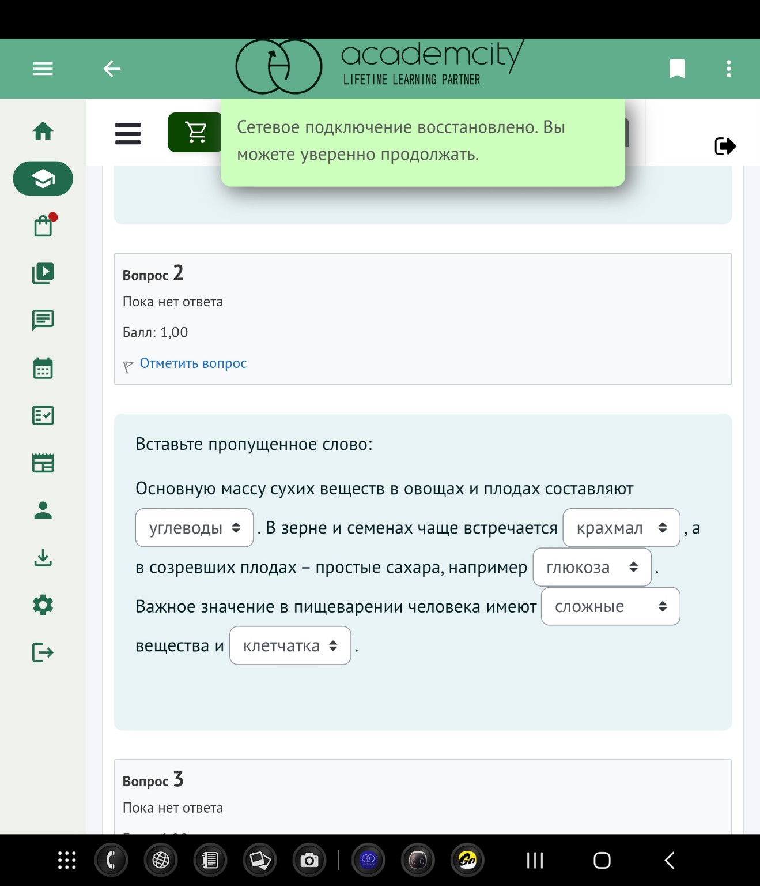Open the video lessons sidebar icon

(x=43, y=273)
